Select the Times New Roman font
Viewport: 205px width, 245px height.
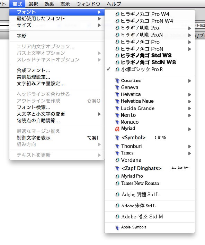coord(150,183)
